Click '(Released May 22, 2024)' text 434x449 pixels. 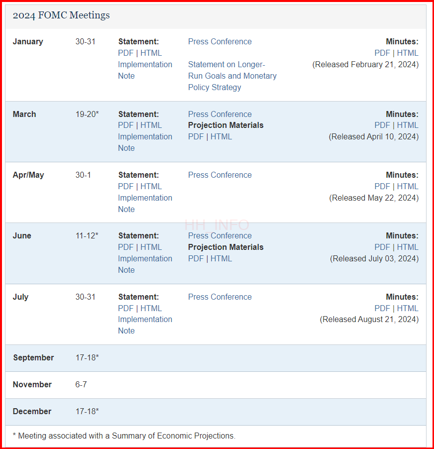point(374,198)
